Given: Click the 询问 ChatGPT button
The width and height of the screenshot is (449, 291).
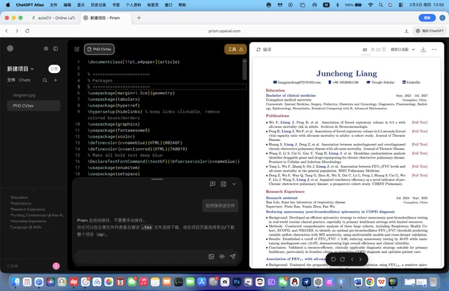Looking at the screenshot, I should (x=430, y=31).
